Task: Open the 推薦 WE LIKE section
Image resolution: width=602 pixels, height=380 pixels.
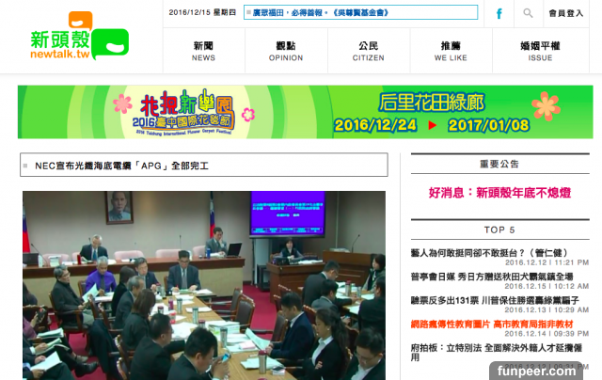Action: click(451, 51)
